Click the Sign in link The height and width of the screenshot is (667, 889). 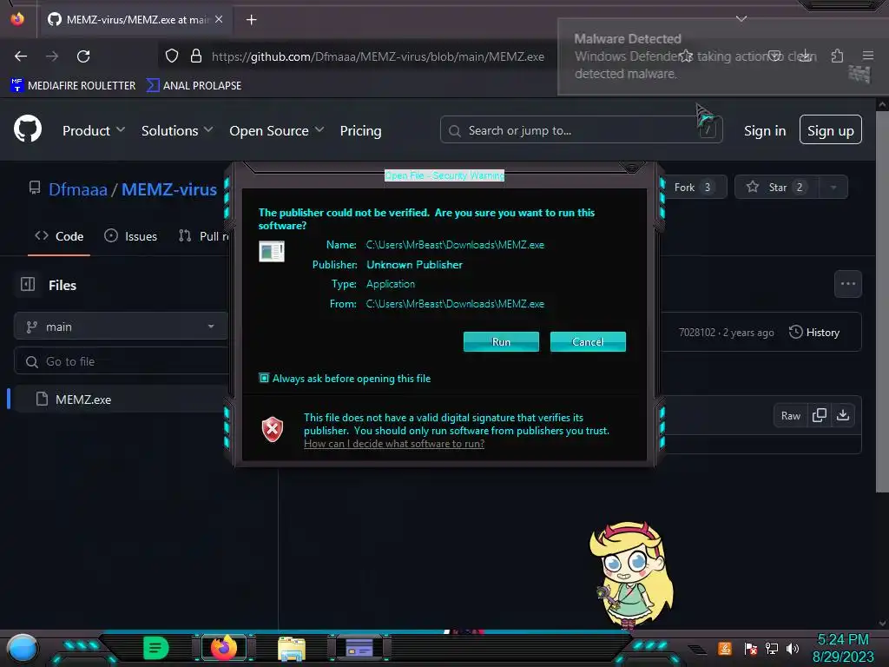click(765, 130)
